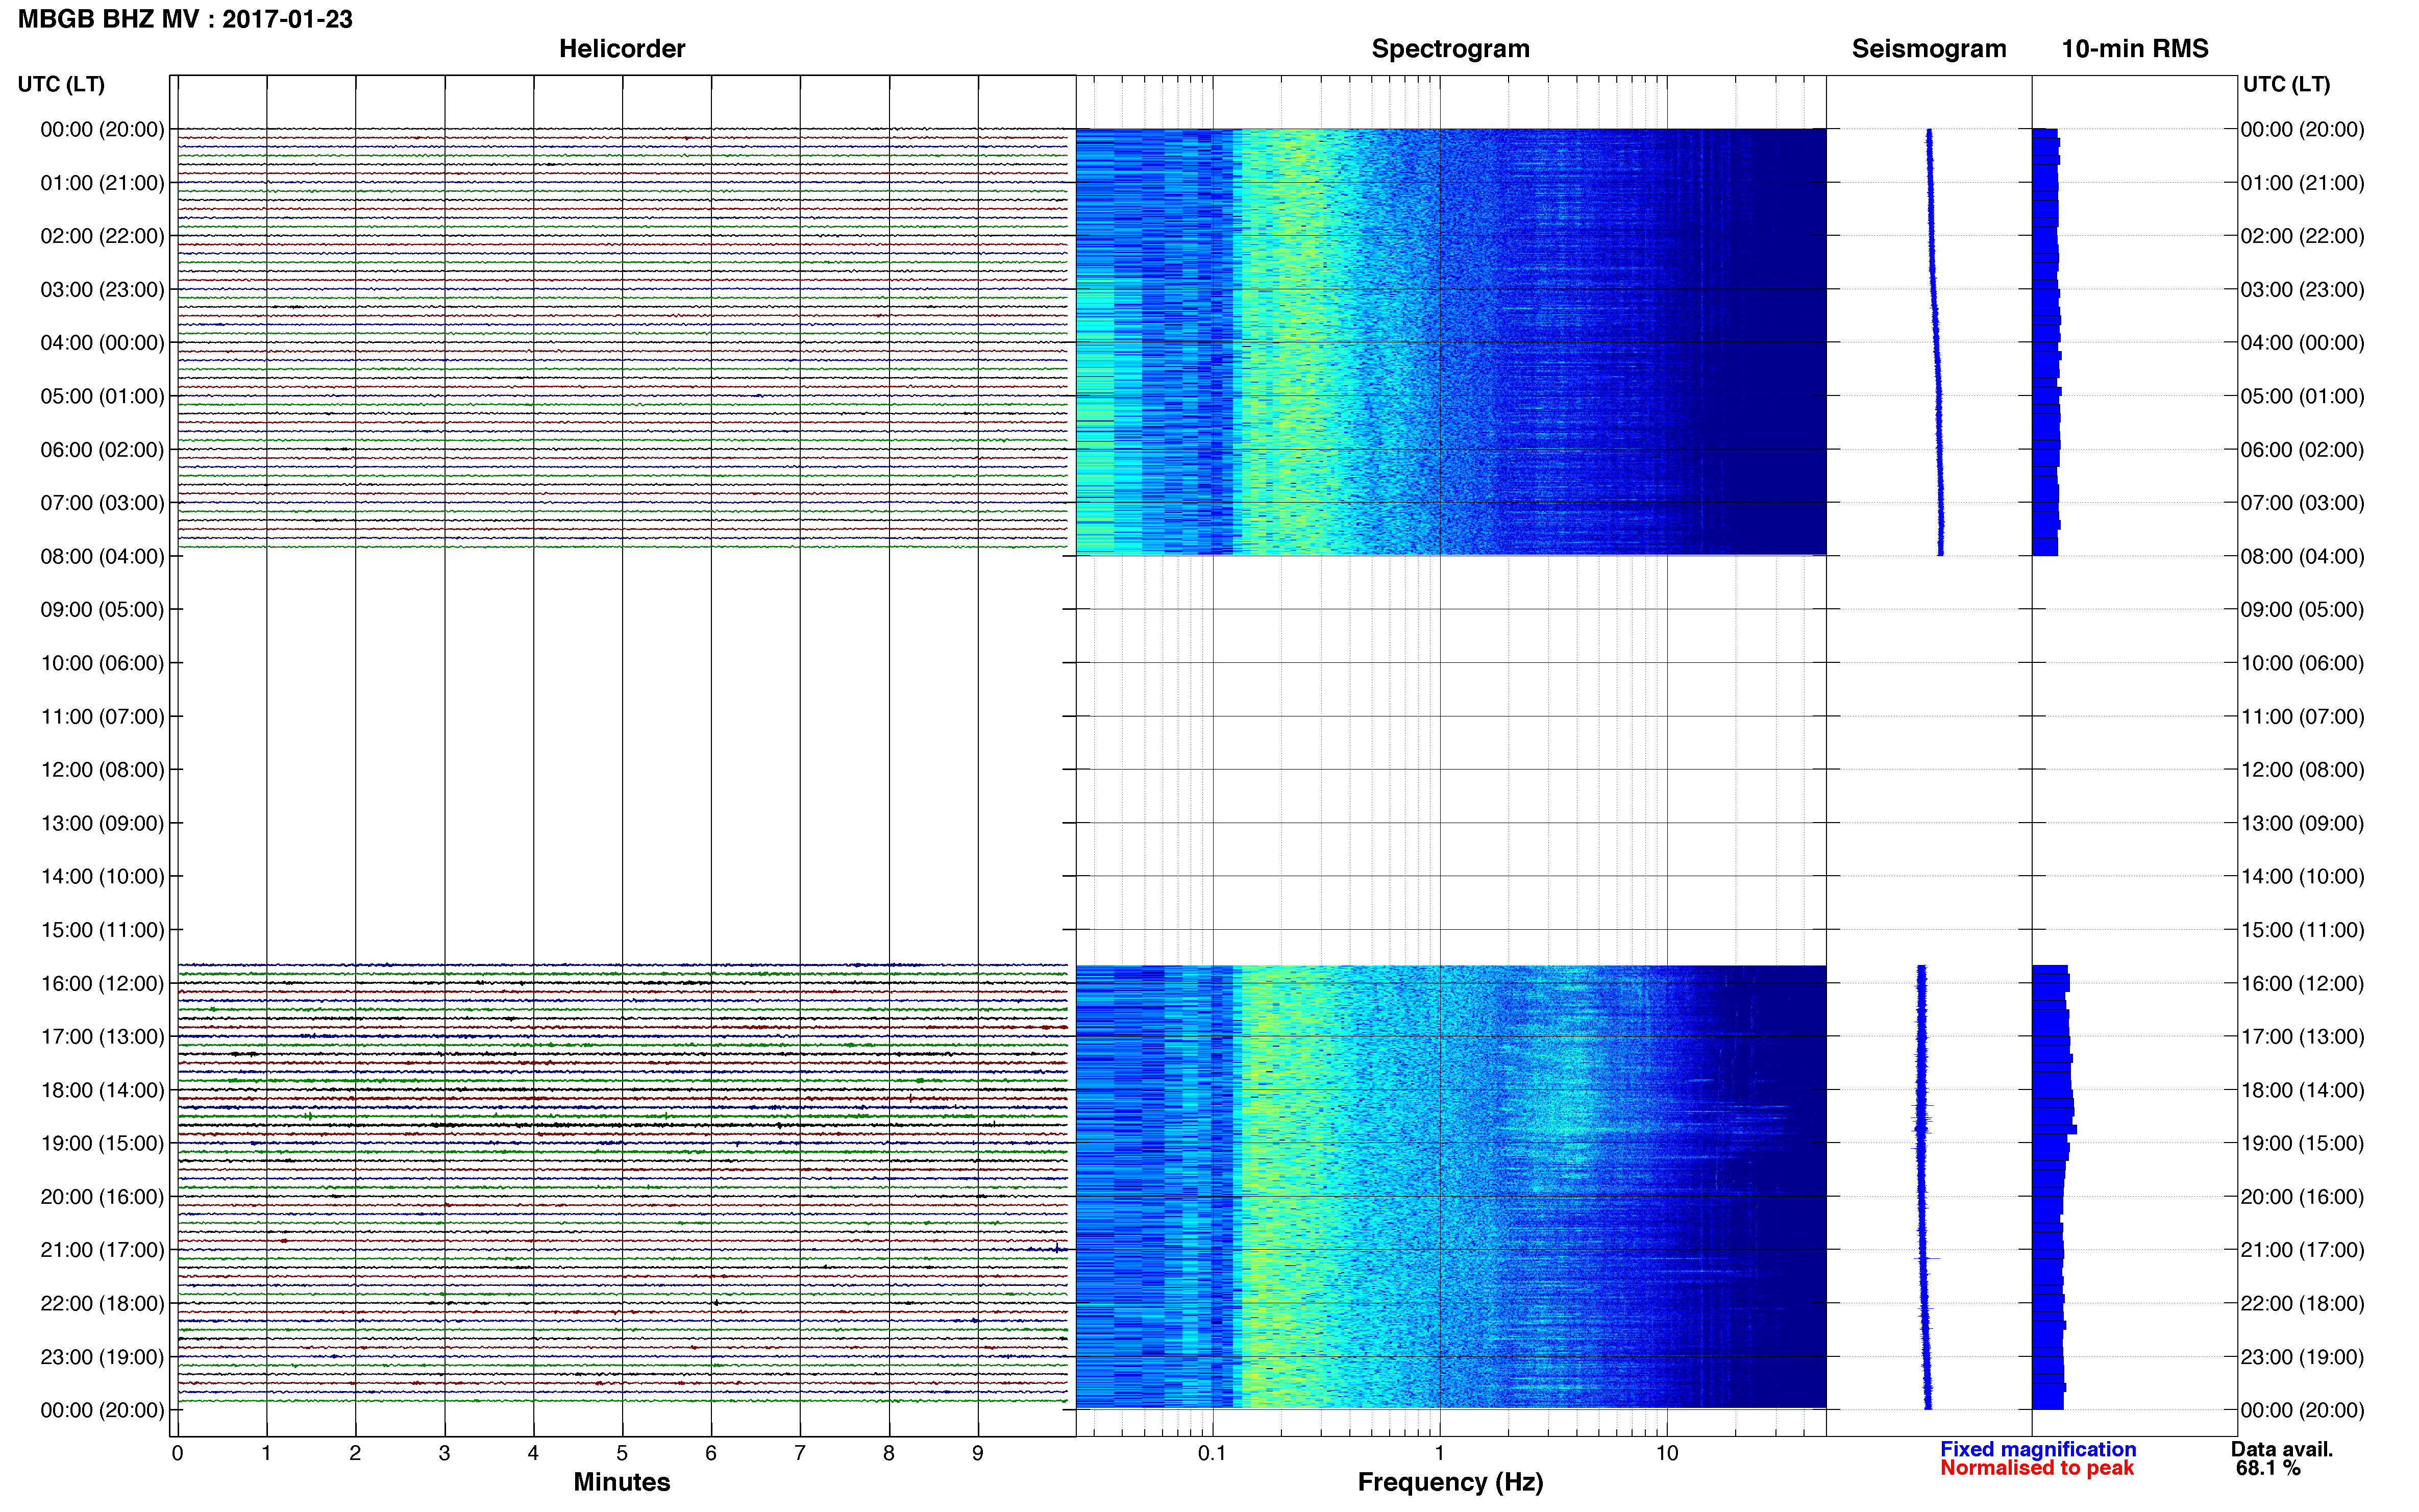2419x1512 pixels.
Task: Click the '68.1 %' data availability value
Action: [x=2268, y=1468]
